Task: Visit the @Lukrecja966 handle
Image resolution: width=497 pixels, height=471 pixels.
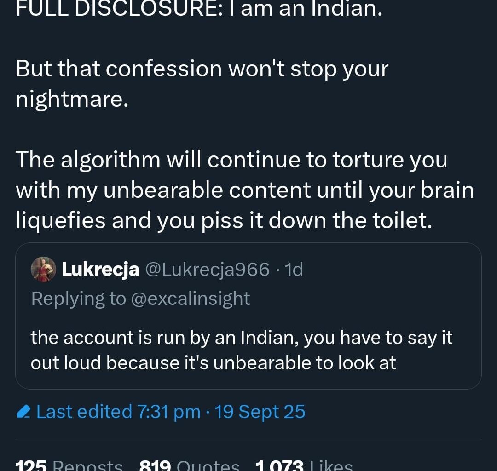Action: (x=208, y=270)
